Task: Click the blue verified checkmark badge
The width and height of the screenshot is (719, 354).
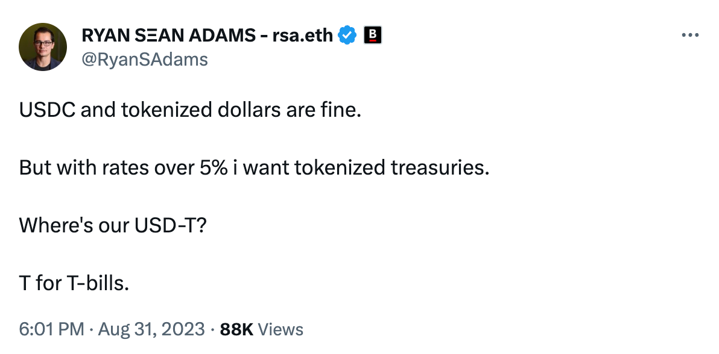Action: click(x=347, y=36)
